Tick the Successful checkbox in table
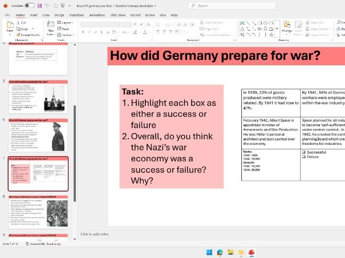 303,152
